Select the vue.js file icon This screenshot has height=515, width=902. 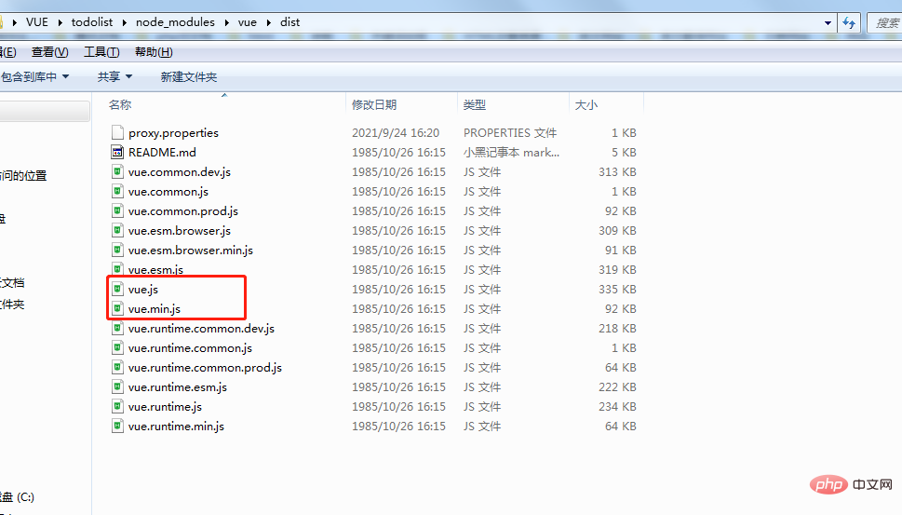point(117,289)
